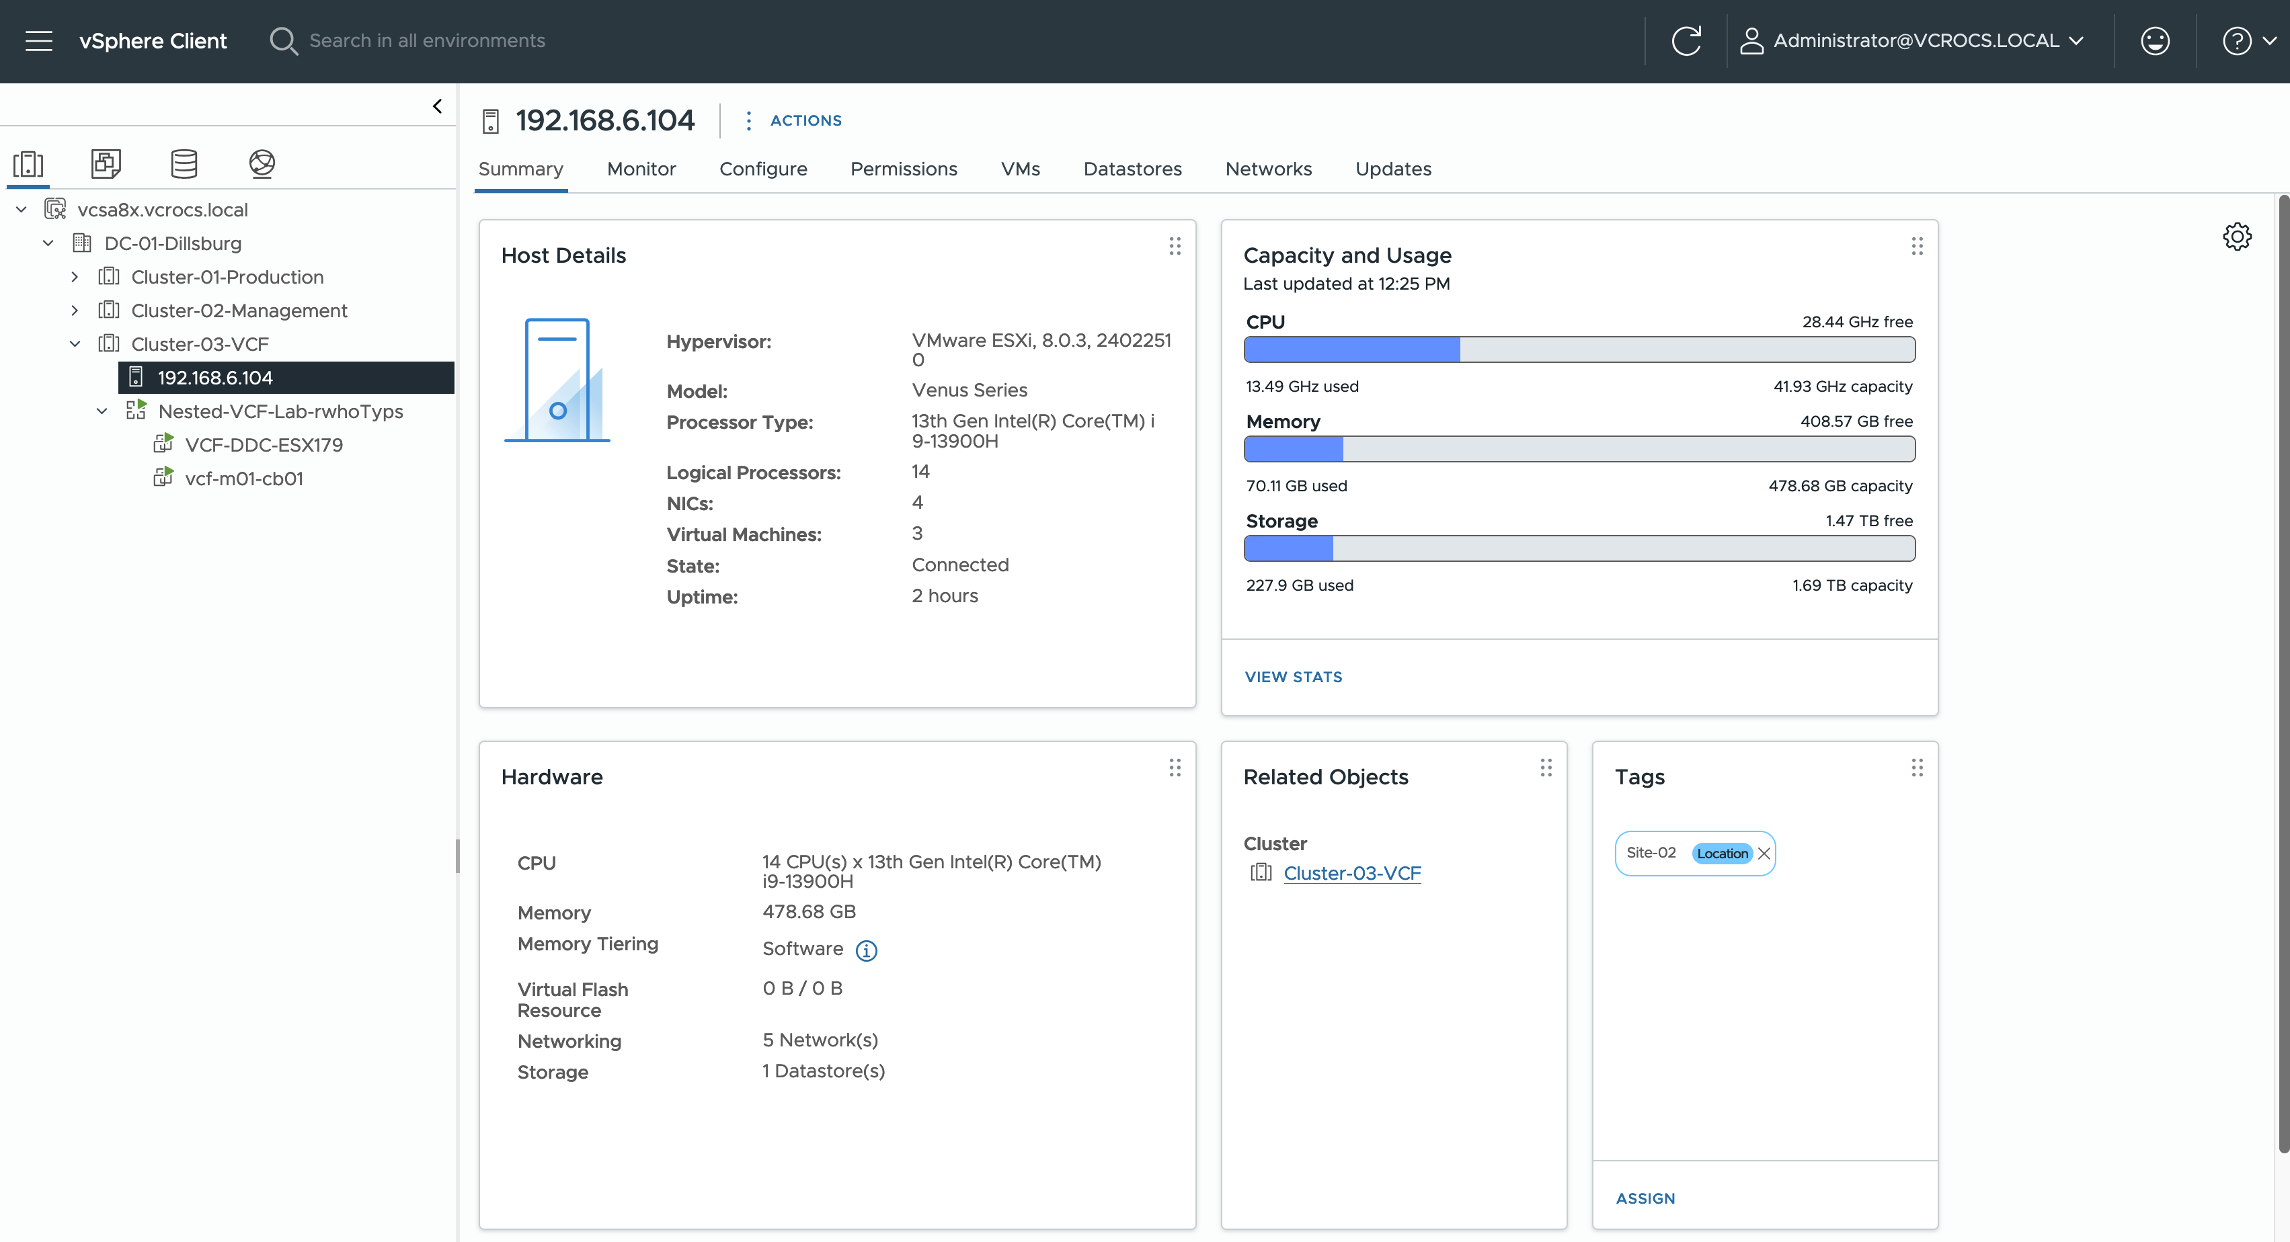Open the Datastores tab

point(1132,169)
